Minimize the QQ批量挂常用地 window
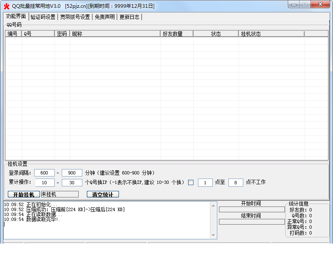The image size is (333, 253). tap(294, 5)
